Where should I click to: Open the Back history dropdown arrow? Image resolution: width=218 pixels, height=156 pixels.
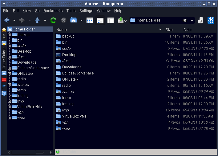click(14, 20)
